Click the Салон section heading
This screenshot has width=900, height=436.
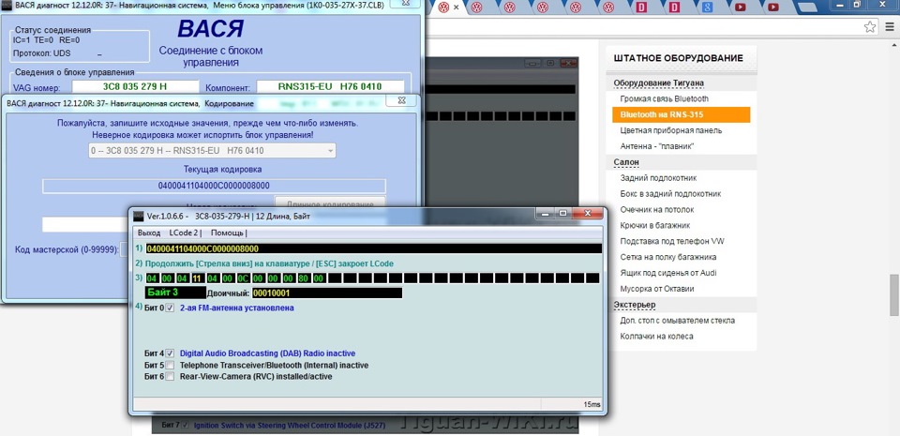(626, 162)
